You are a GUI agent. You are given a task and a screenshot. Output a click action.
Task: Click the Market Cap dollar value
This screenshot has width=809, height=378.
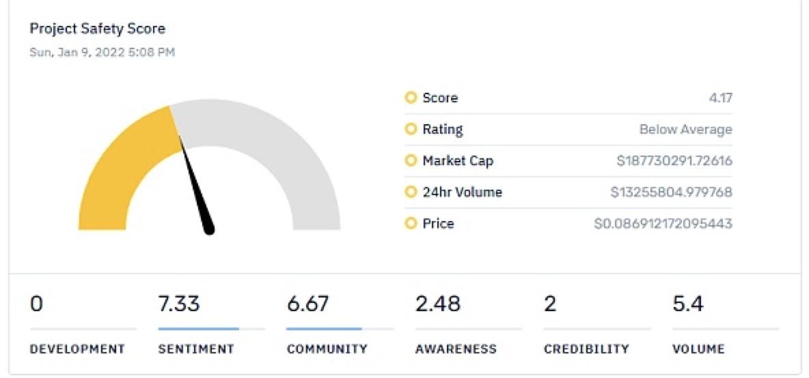pos(674,160)
